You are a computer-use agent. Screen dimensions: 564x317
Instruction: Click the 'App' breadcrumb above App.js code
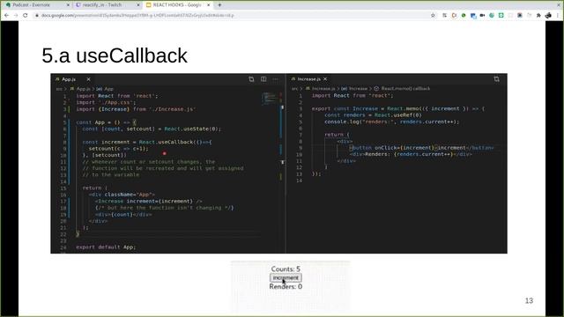[106, 89]
